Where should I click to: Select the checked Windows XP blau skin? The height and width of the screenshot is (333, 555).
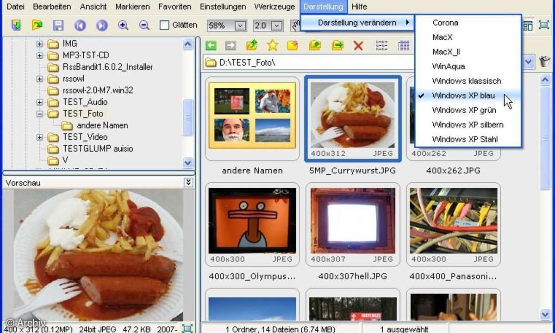click(468, 95)
